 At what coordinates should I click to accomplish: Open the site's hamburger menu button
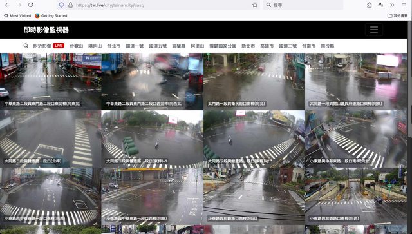(374, 30)
